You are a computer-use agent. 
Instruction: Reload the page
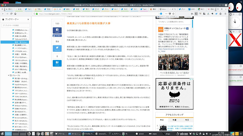click(11, 14)
